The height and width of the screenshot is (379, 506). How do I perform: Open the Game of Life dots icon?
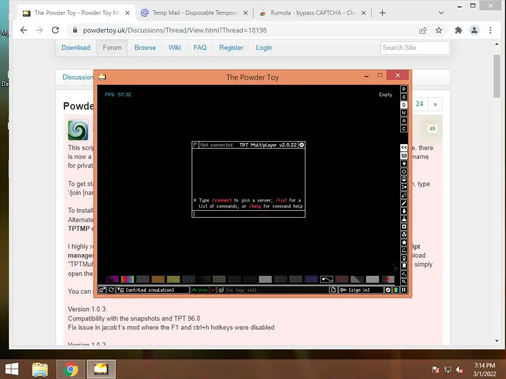(404, 250)
